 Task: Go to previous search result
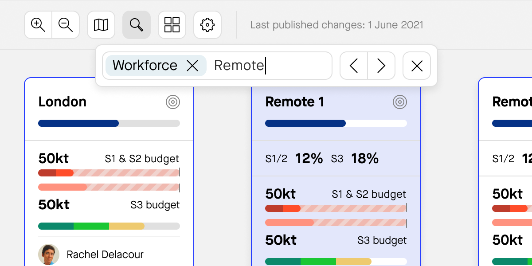tap(354, 66)
